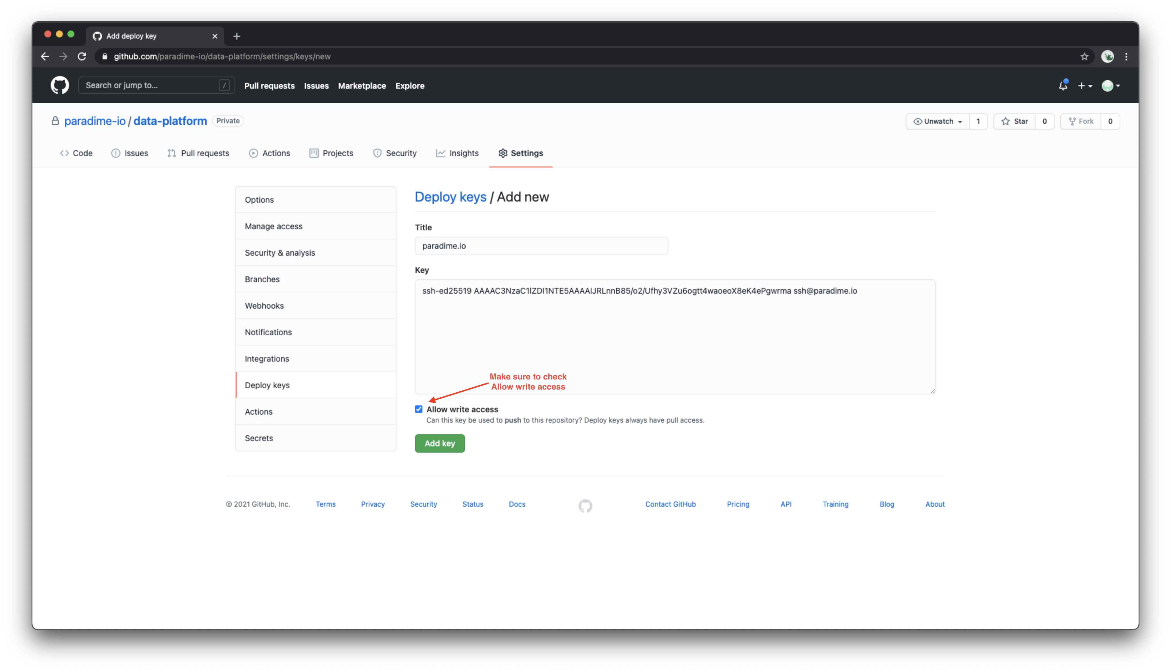This screenshot has height=672, width=1171.
Task: Click the GitHub Octocat logo in header
Action: click(60, 86)
